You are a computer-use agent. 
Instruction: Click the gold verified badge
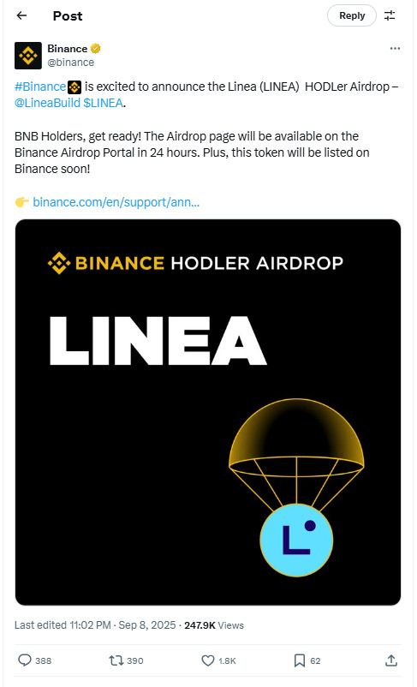[96, 49]
